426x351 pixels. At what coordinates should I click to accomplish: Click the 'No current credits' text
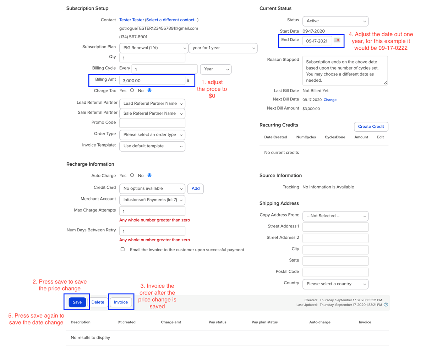[x=282, y=153]
